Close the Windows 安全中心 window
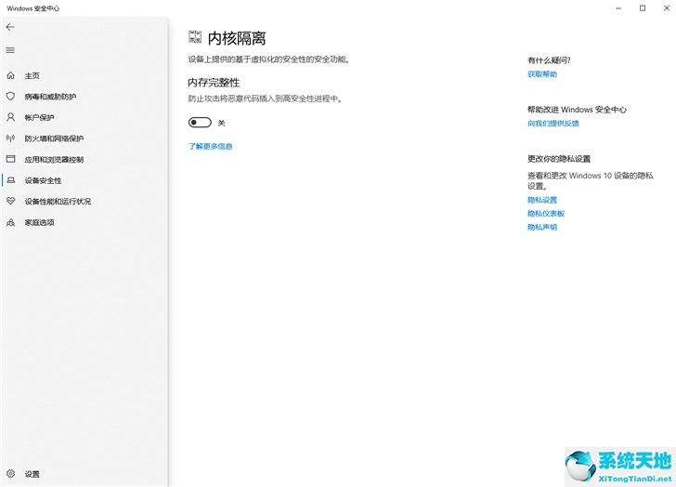The image size is (676, 487). tap(666, 8)
